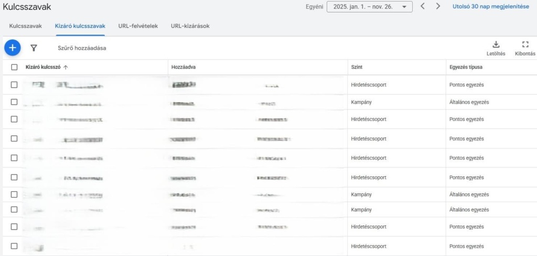Click the Kulcsszavak page title
The height and width of the screenshot is (256, 537).
(x=27, y=6)
